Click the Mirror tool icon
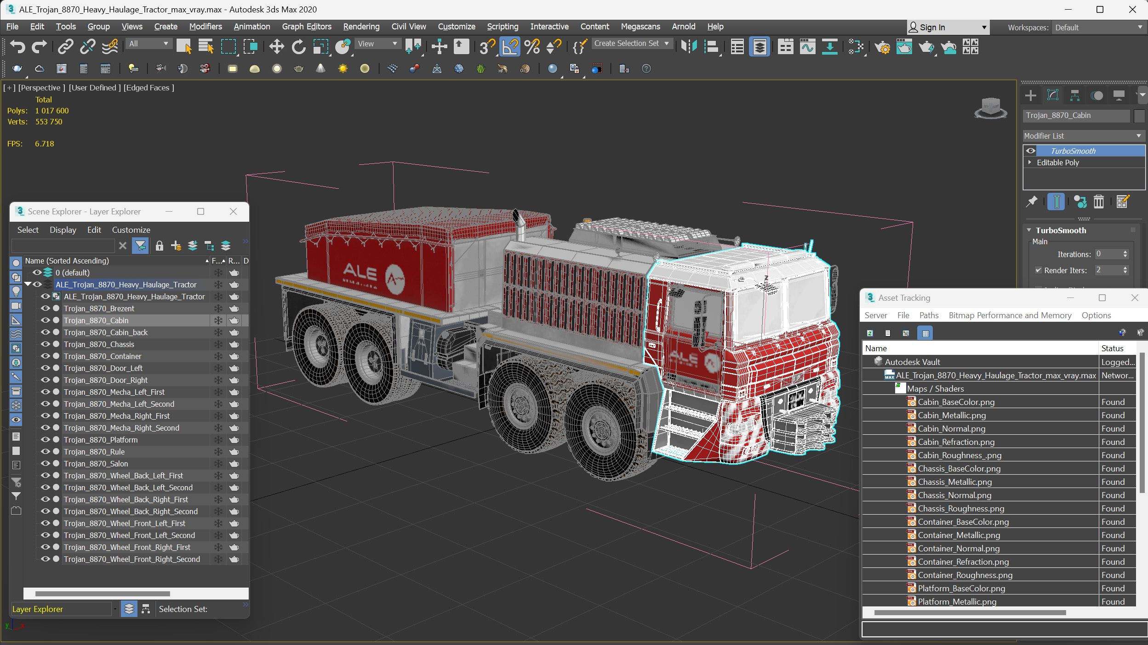1148x645 pixels. (689, 46)
